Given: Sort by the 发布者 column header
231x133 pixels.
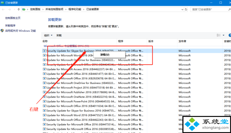Looking at the screenshot, I should click(182, 41).
